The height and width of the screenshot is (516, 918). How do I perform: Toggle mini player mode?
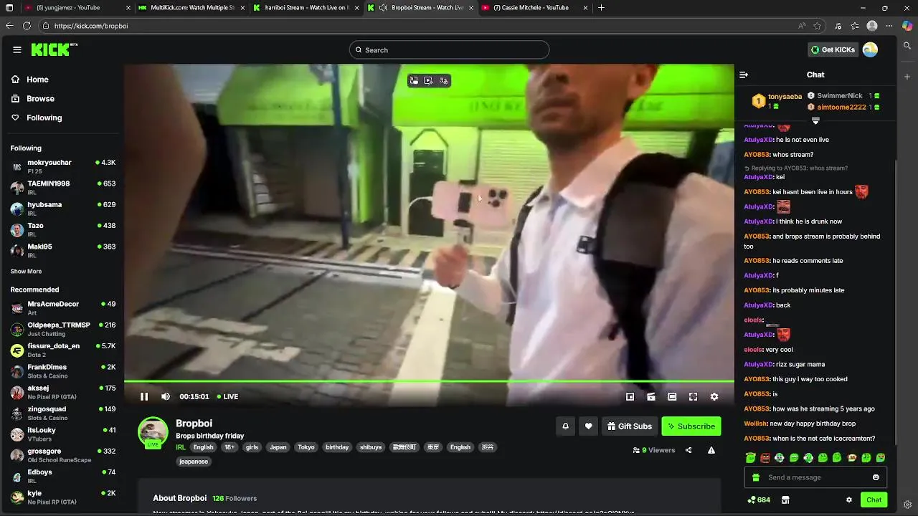[630, 396]
